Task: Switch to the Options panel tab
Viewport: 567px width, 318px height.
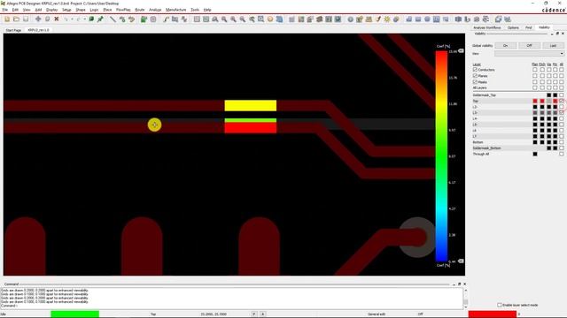Action: tap(513, 27)
